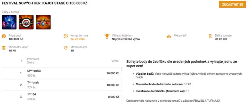Image resolution: width=248 pixels, height=102 pixels.
Task: Select third place row 1***54
Action: point(62,97)
